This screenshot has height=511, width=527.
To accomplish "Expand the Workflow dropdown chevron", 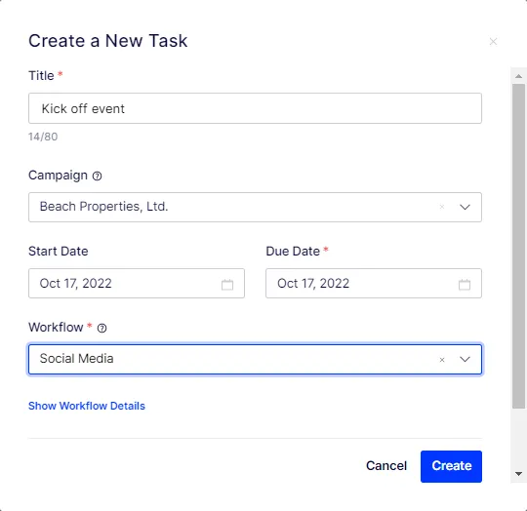I will (x=465, y=359).
